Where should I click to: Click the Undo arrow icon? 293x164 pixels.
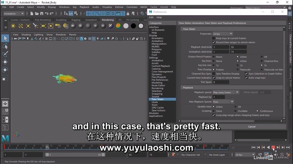coord(46,13)
